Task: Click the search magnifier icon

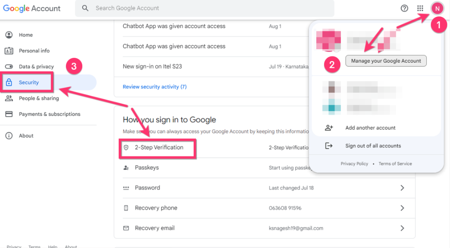Action: 85,8
